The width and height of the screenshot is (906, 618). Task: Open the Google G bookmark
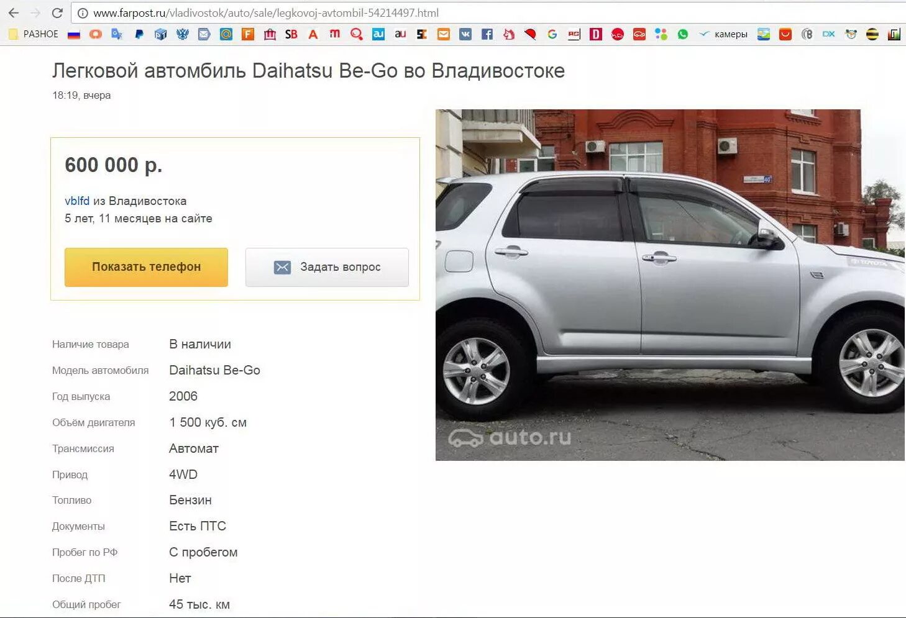(x=552, y=34)
